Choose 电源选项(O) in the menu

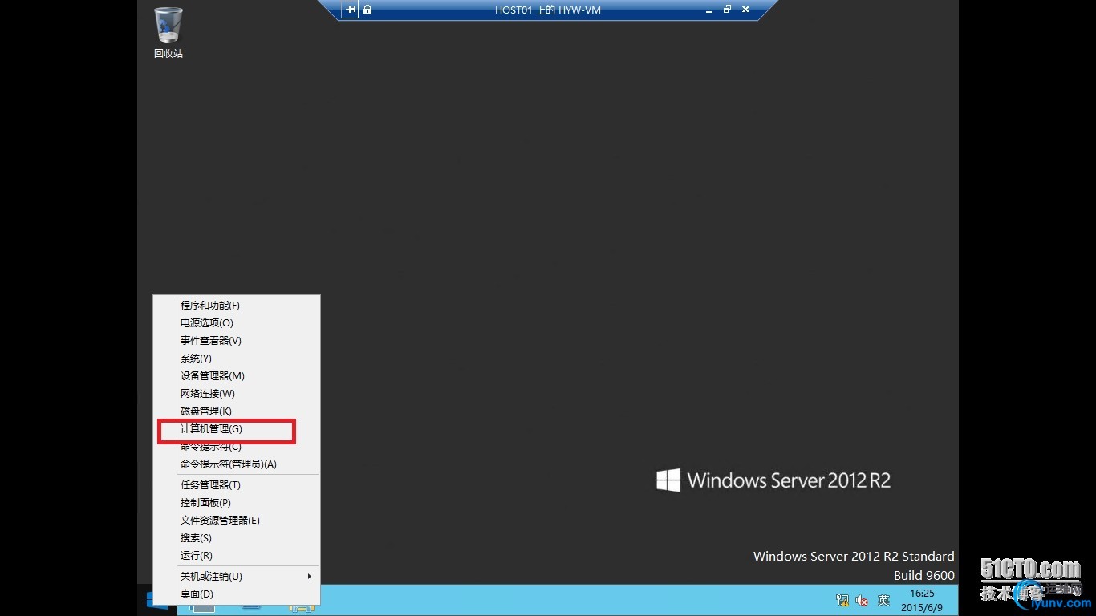click(x=237, y=323)
